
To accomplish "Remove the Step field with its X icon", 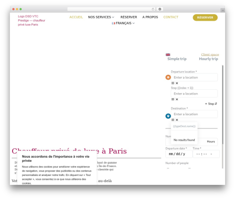I will (177, 99).
